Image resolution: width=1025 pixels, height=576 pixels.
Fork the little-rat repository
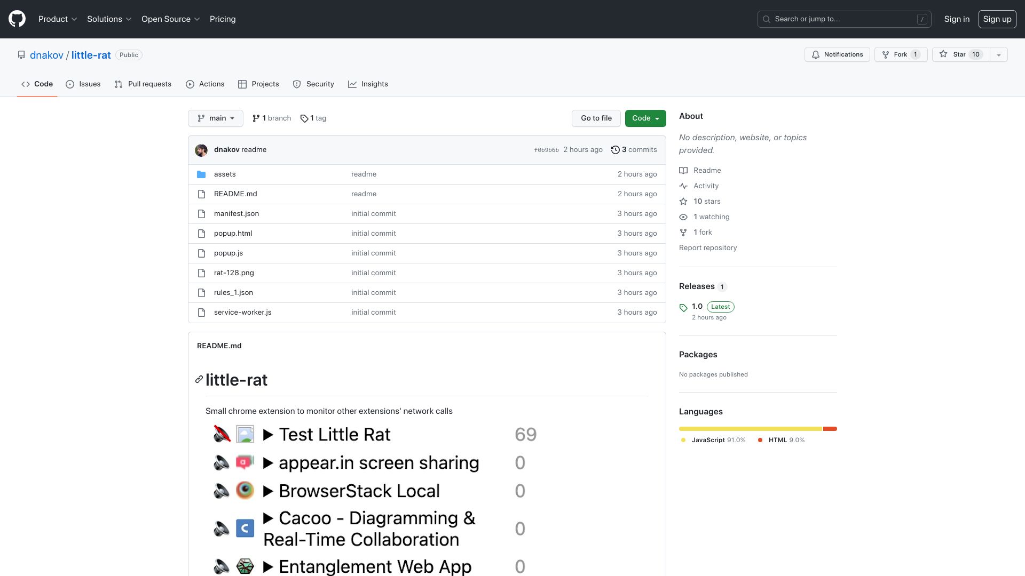click(901, 54)
